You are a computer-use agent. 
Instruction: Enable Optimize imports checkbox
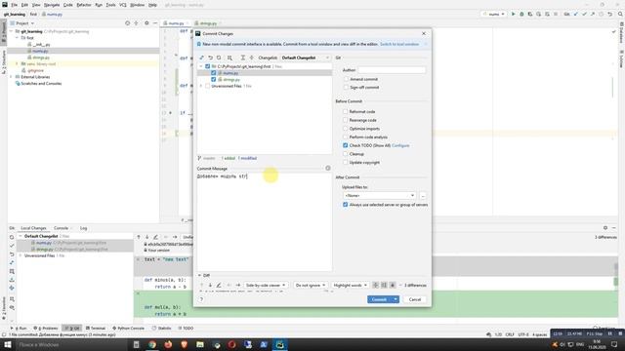click(346, 129)
